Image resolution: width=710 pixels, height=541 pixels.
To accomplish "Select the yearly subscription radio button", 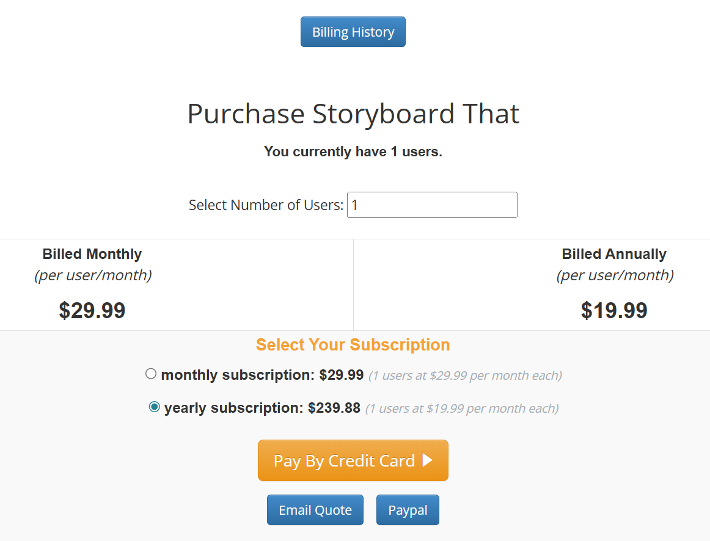I will tap(155, 407).
